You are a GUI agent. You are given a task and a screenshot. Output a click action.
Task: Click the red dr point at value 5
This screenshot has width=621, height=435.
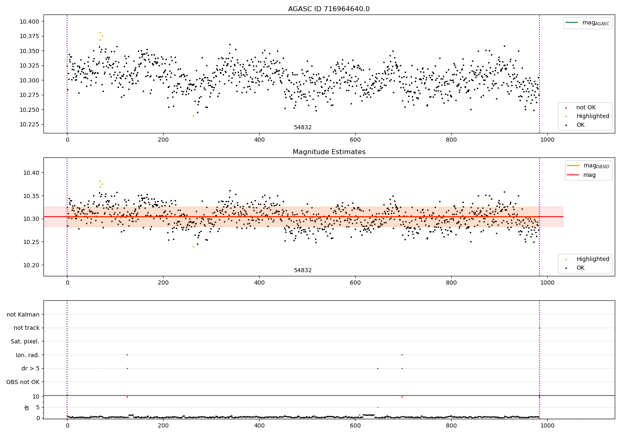(378, 407)
